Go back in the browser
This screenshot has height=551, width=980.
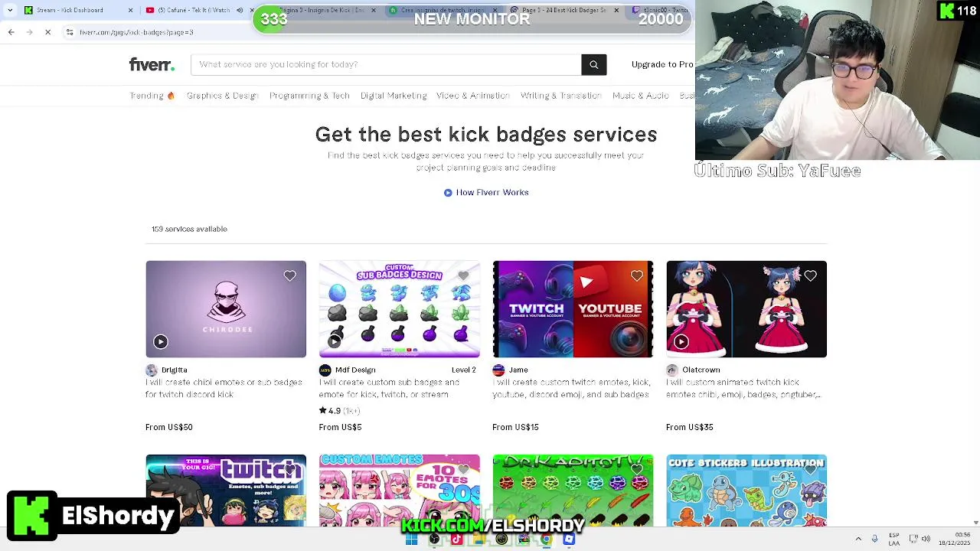[11, 32]
